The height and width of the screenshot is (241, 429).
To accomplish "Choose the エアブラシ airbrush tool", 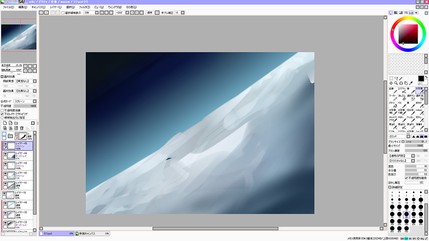I will [x=402, y=90].
